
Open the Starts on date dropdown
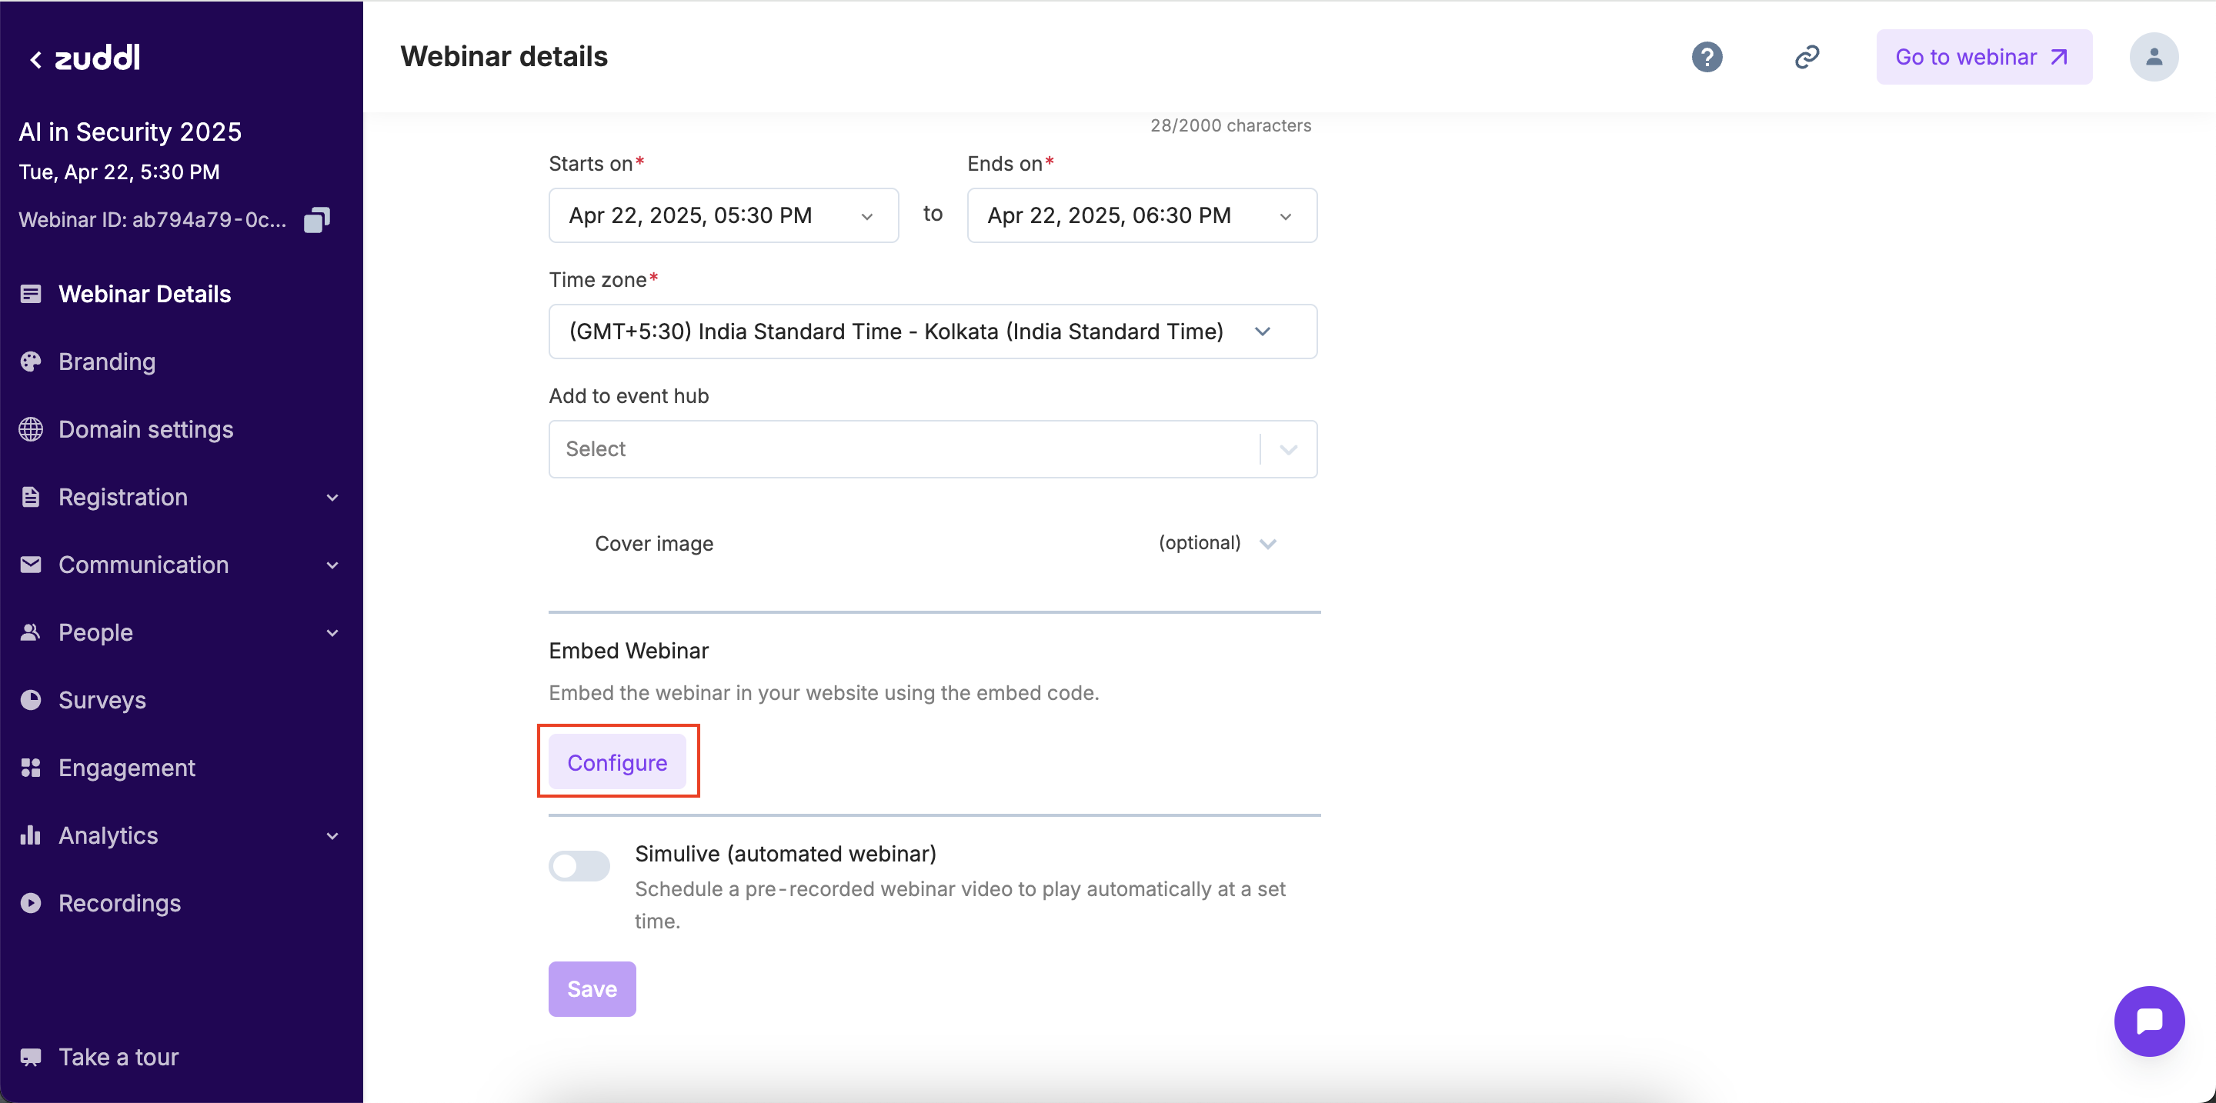(x=723, y=215)
